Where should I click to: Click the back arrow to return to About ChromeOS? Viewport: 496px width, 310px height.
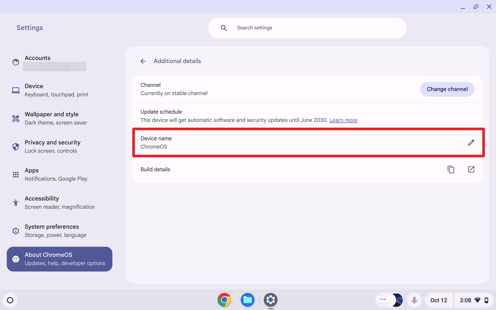point(143,61)
